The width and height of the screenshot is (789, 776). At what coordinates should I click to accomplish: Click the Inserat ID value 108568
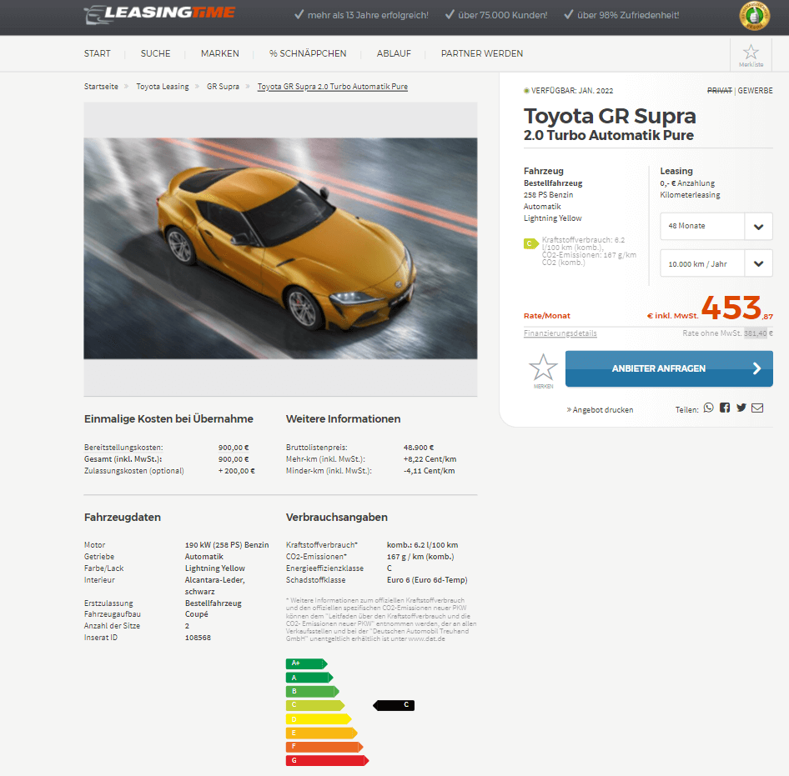point(198,638)
